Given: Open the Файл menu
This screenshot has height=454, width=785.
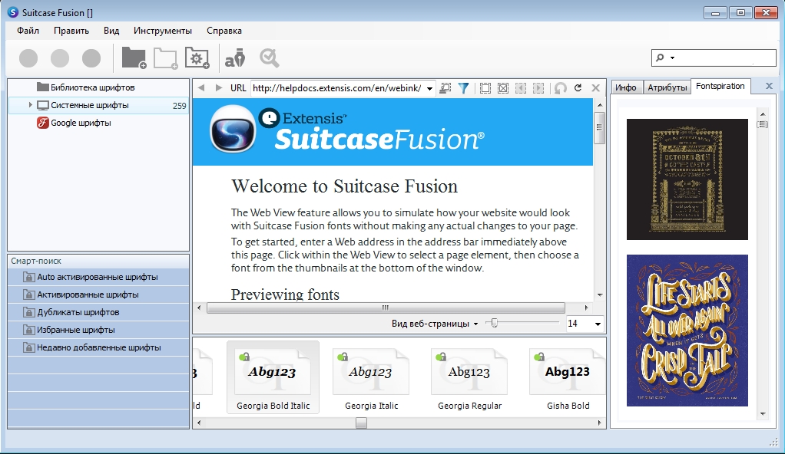Looking at the screenshot, I should click(x=28, y=31).
